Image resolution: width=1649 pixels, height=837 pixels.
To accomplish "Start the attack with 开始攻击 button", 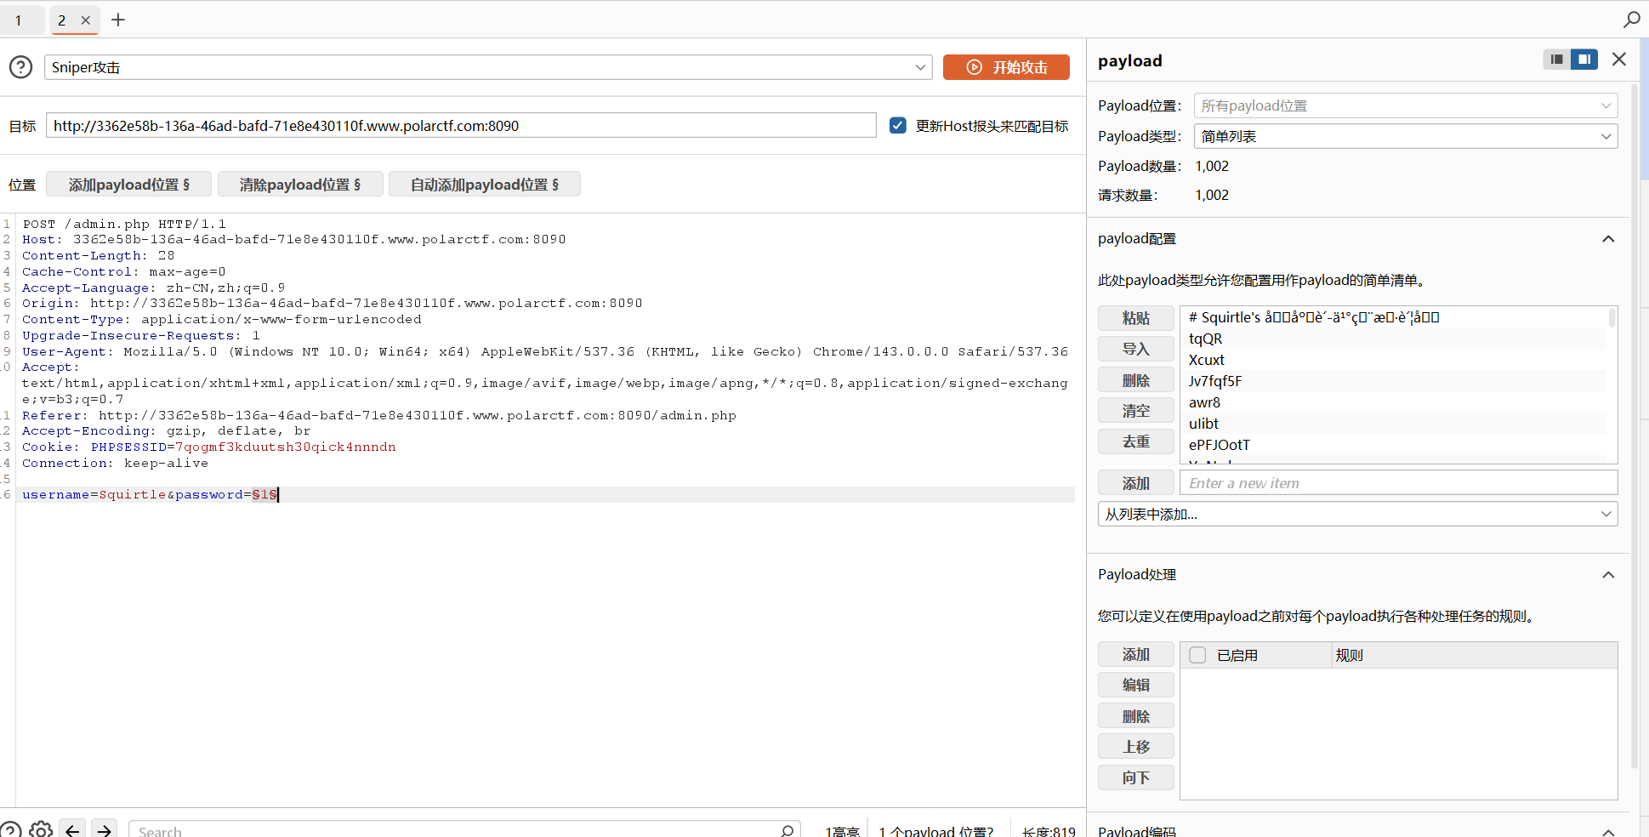I will click(1006, 67).
